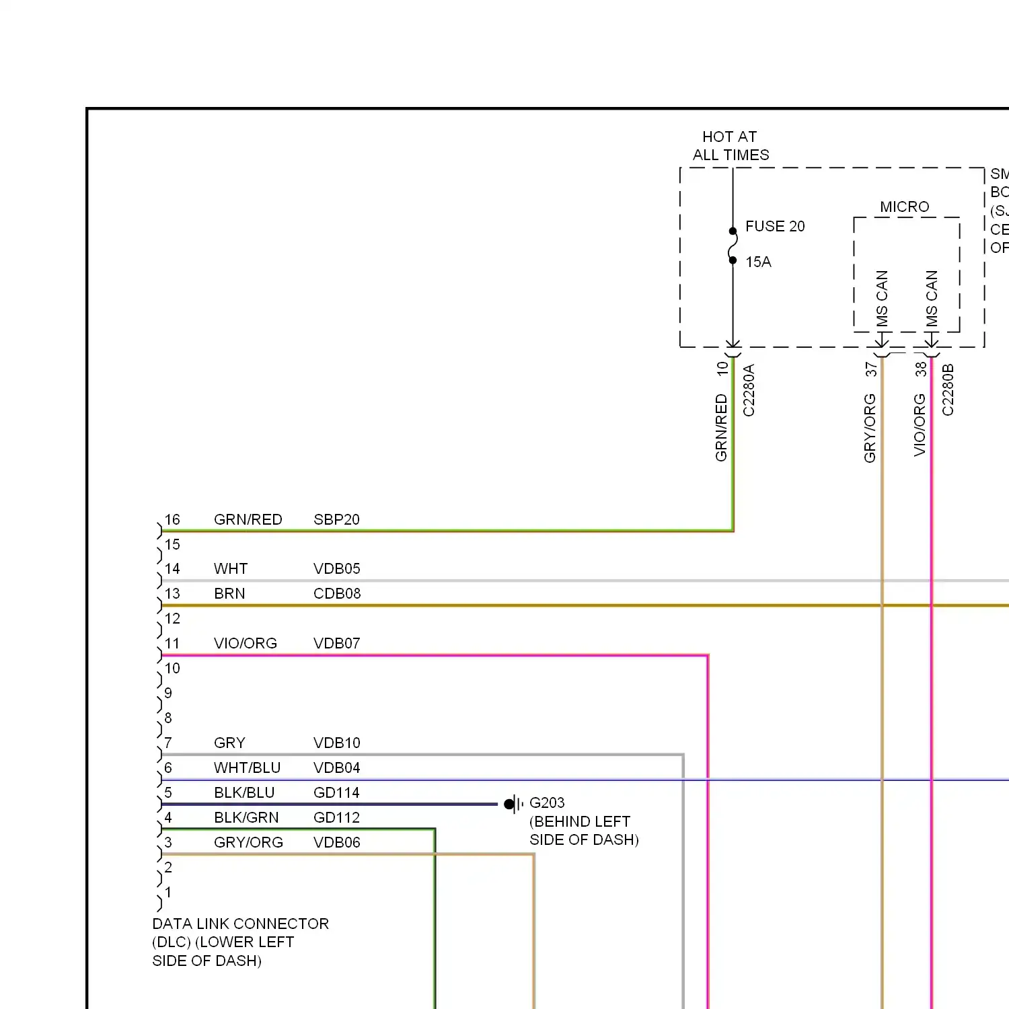Click the VDB06 circuit label
This screenshot has height=1009, width=1009.
(336, 842)
